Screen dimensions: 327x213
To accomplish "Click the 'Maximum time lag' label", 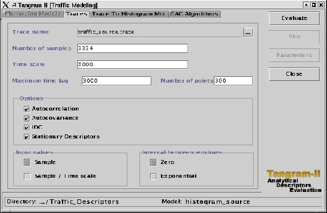I will [40, 81].
